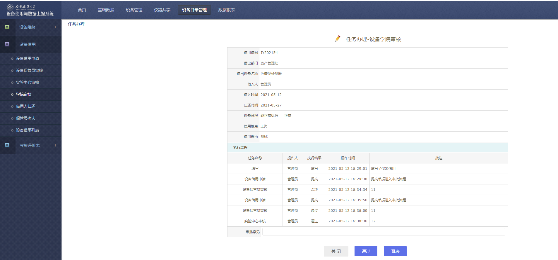Viewport: 558px width, 260px height.
Task: Collapse the 设备借用 menu with minus sign
Action: point(55,44)
